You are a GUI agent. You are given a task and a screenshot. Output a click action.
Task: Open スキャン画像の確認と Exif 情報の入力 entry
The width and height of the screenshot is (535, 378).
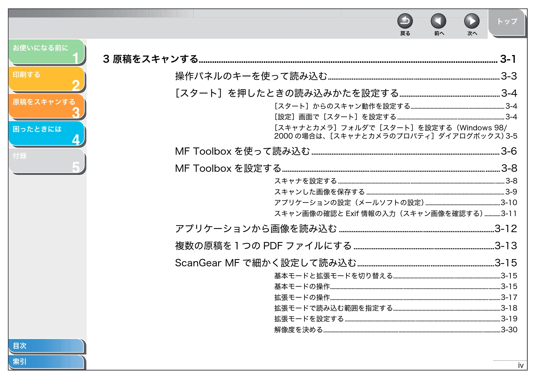(x=396, y=213)
